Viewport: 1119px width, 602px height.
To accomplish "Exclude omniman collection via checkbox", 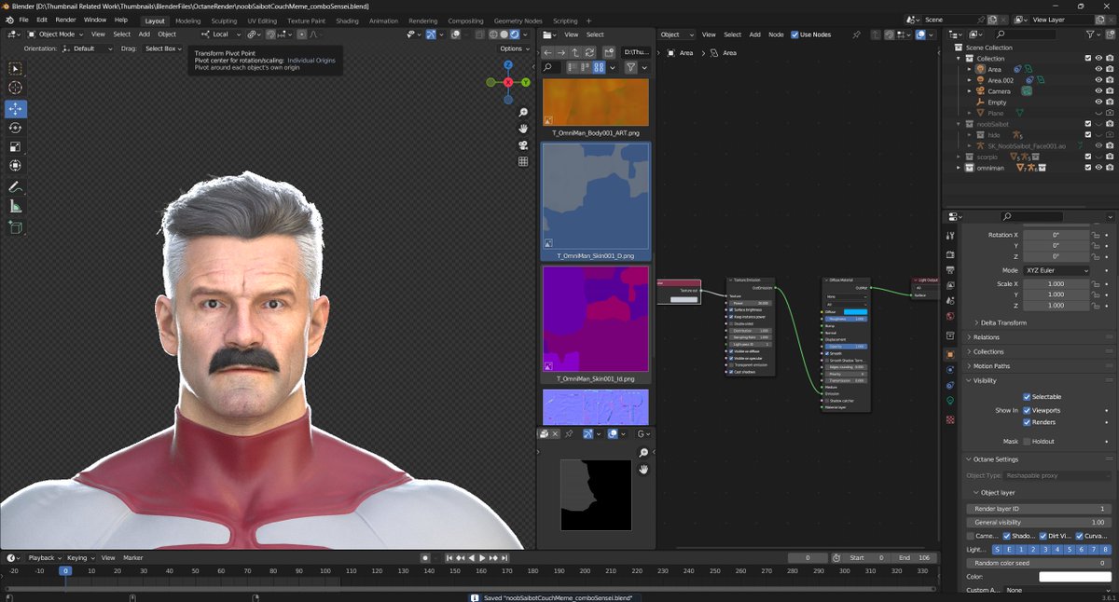I will (1088, 168).
